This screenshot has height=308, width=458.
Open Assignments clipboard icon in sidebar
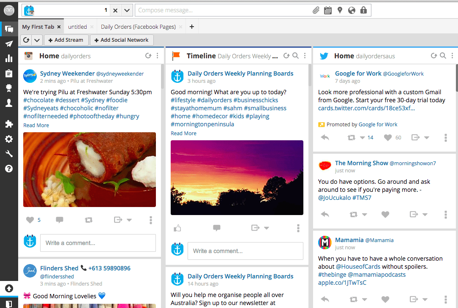pos(9,74)
